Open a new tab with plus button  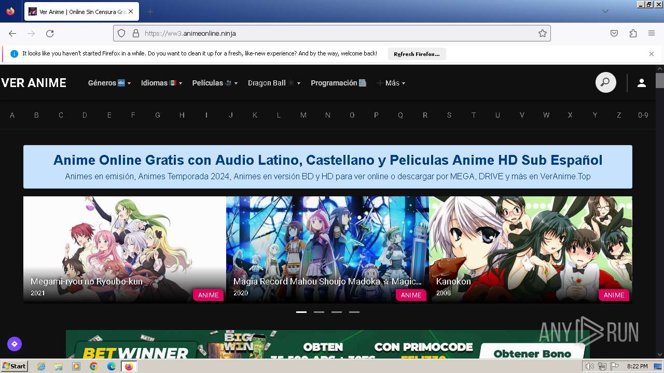pos(150,11)
